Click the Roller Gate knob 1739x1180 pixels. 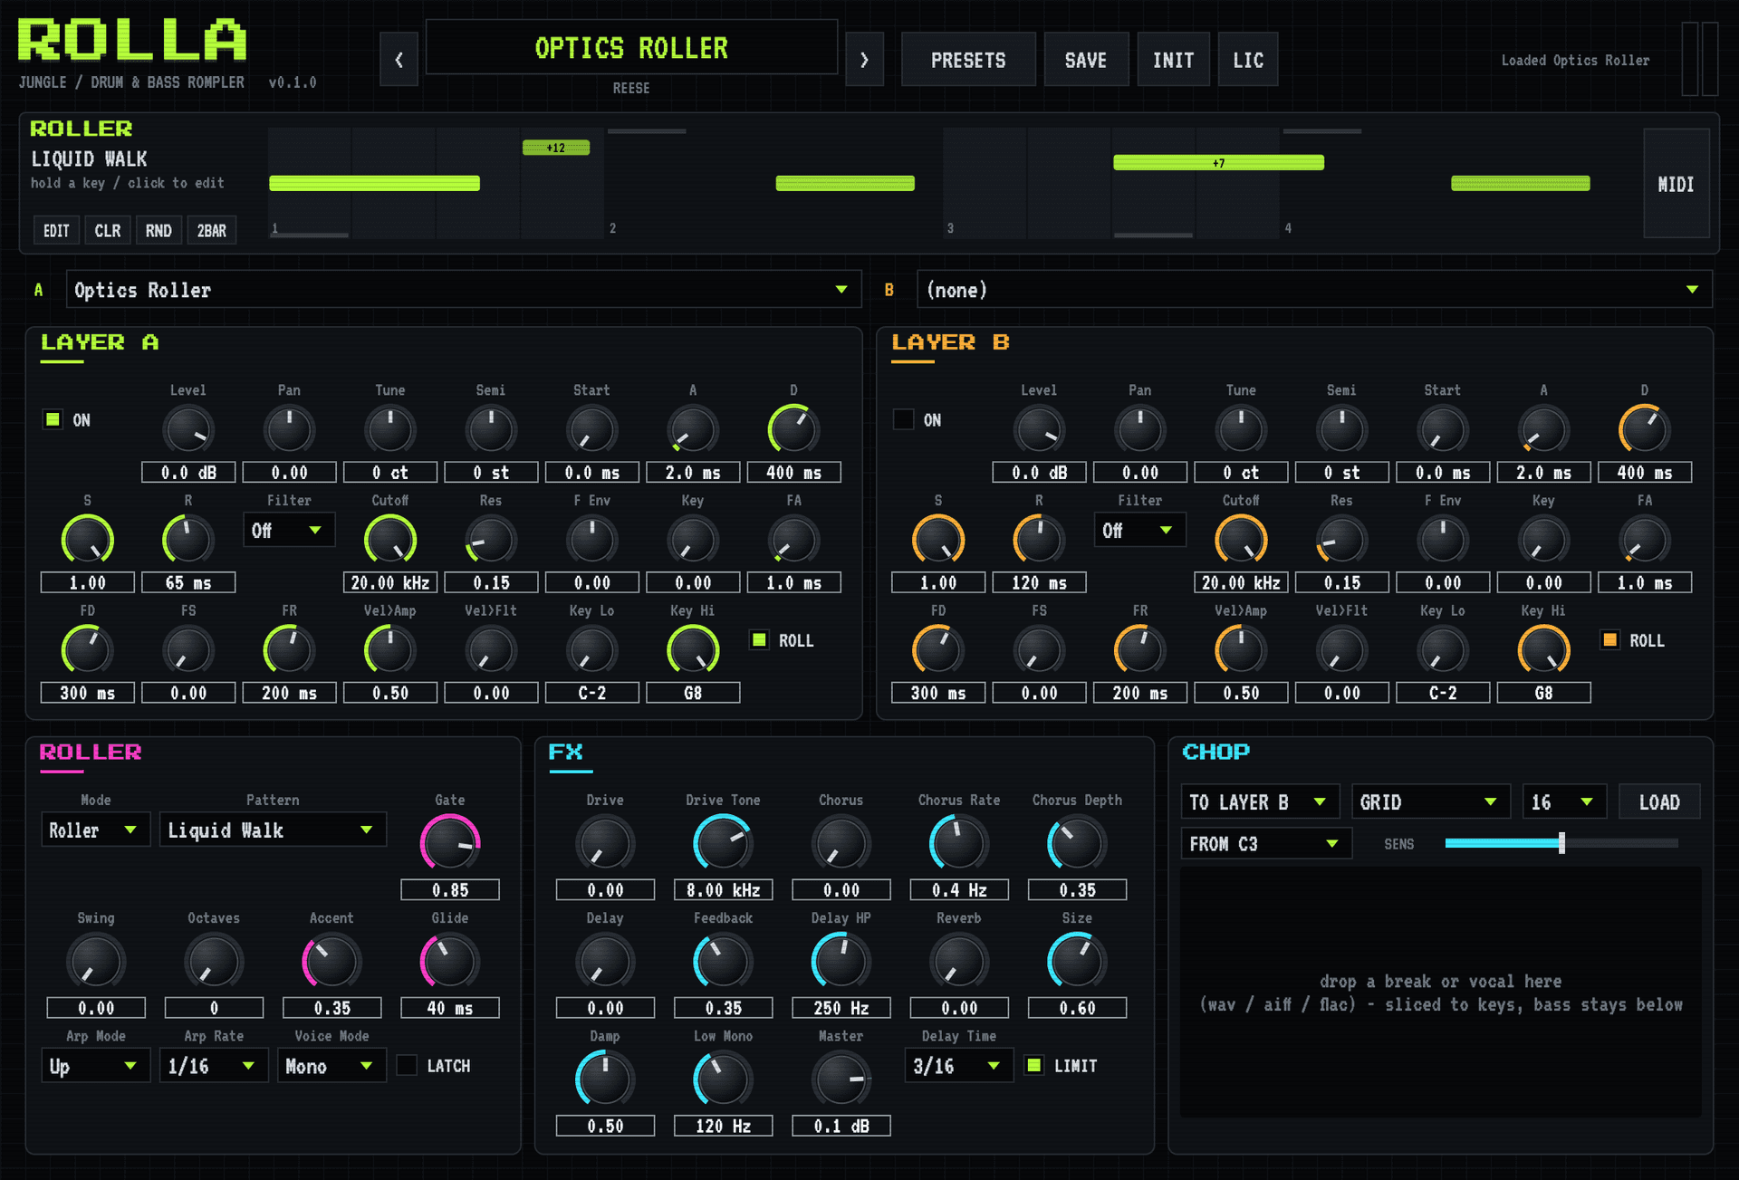coord(450,843)
